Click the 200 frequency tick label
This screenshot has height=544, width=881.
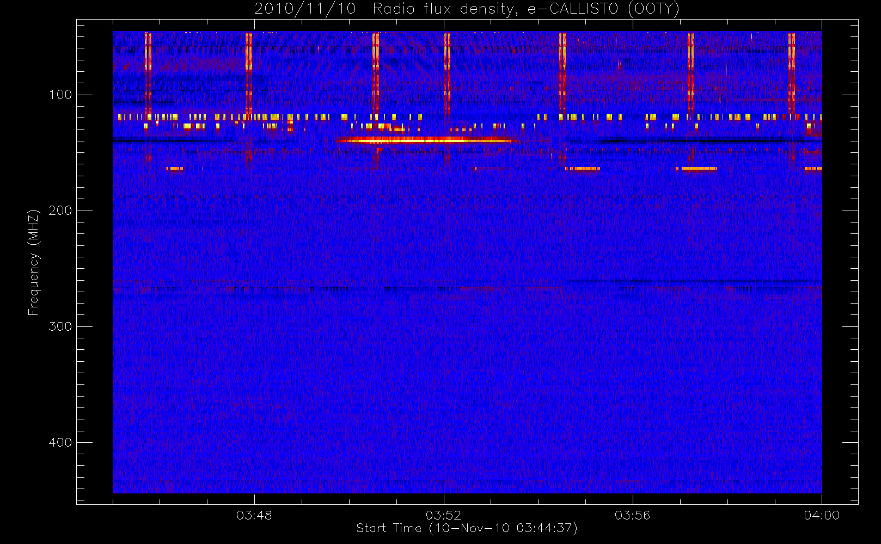[x=60, y=211]
